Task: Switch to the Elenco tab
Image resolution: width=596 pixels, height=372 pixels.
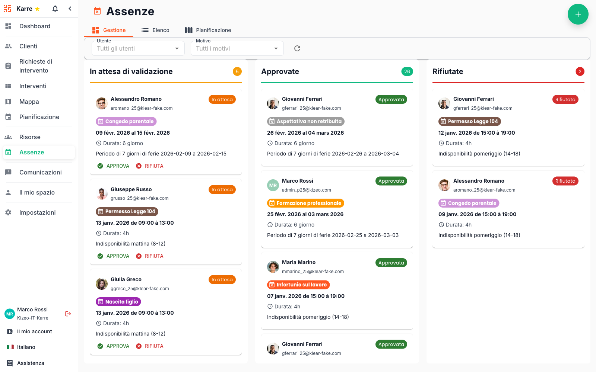Action: [x=156, y=30]
